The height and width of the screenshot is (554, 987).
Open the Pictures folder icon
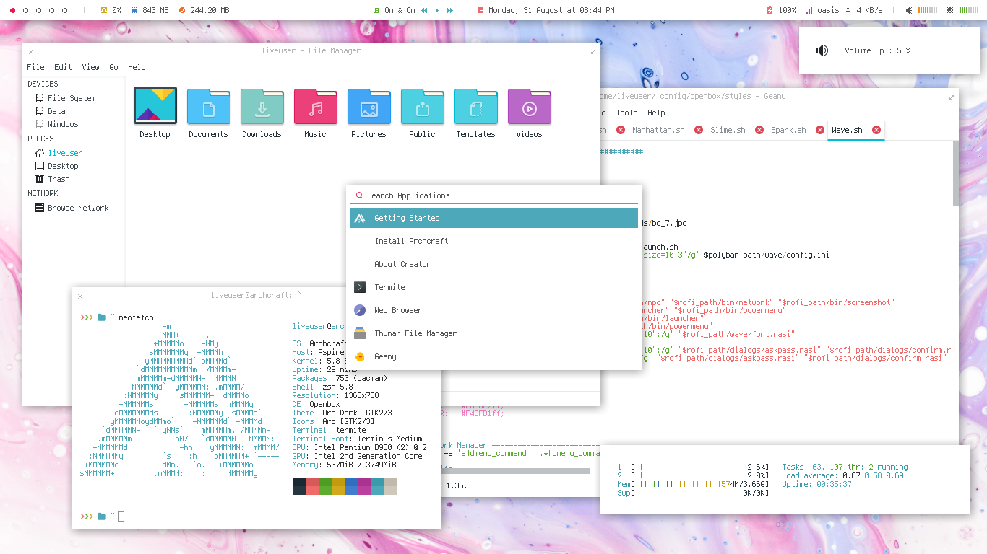coord(368,107)
